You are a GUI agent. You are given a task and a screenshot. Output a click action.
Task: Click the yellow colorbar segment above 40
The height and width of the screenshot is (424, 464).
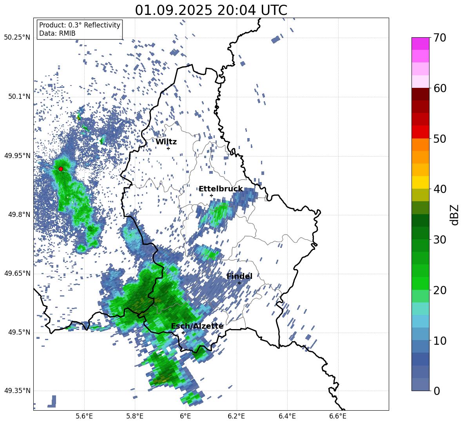[420, 182]
